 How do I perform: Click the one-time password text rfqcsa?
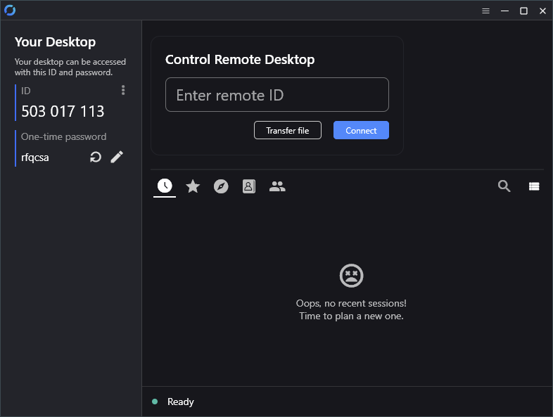[x=35, y=158]
